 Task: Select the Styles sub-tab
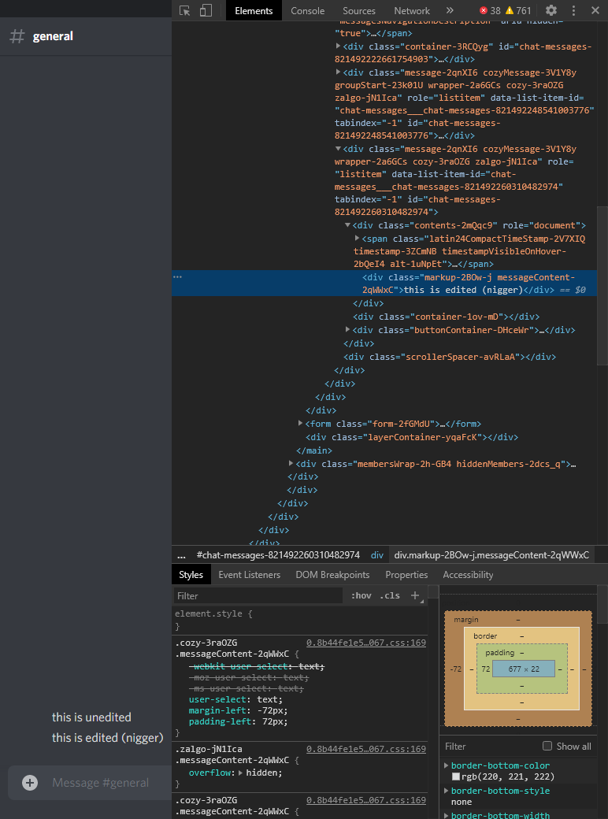click(x=191, y=575)
